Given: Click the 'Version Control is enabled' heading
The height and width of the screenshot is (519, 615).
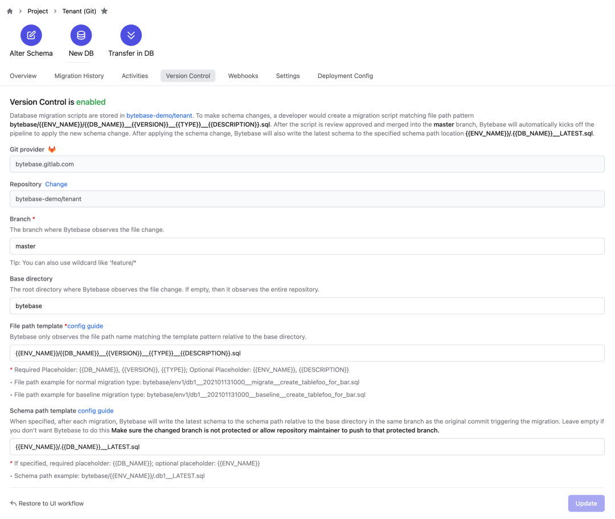Looking at the screenshot, I should (58, 102).
